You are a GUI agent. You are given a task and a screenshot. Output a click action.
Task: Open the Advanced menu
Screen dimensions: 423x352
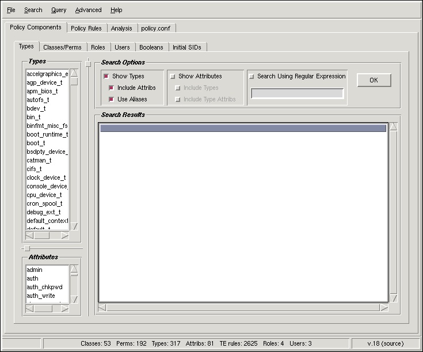(88, 10)
